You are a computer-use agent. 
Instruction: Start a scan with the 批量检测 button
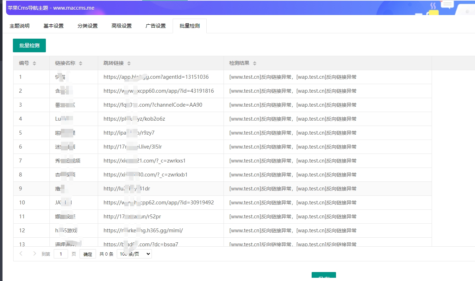click(x=29, y=45)
